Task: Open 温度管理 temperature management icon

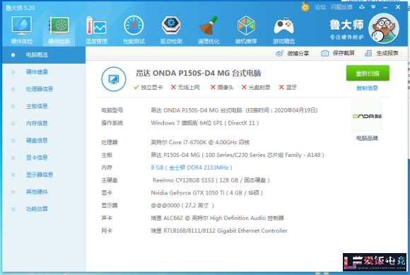Action: click(96, 30)
